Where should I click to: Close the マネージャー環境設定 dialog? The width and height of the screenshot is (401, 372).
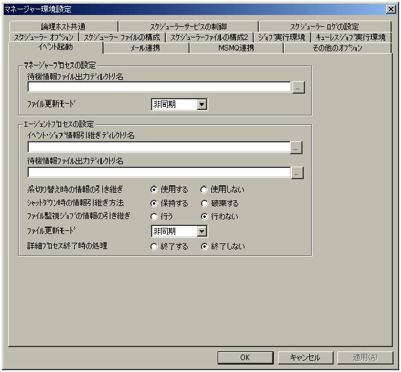coord(391,9)
